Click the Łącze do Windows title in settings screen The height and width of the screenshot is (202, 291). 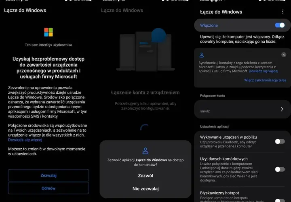pyautogui.click(x=221, y=12)
